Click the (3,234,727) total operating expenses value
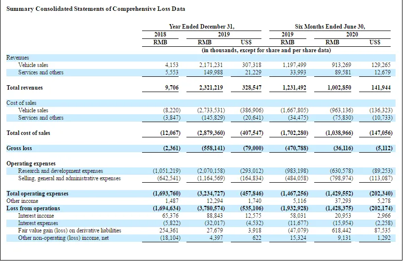 [211, 194]
